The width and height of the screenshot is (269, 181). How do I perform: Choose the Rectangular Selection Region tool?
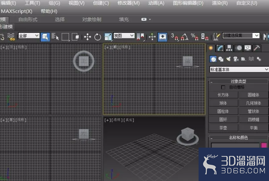tap(65, 37)
